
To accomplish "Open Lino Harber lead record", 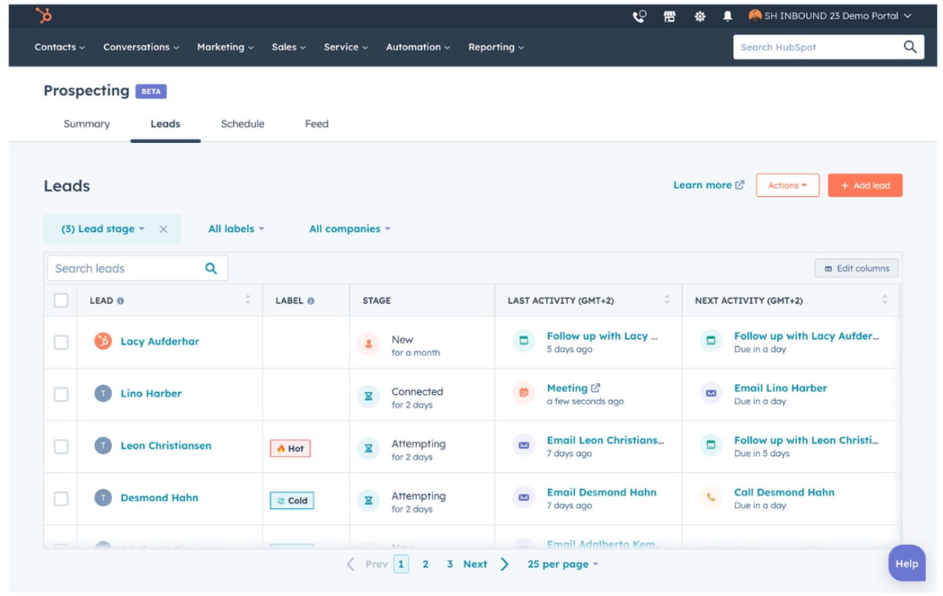I will 151,393.
